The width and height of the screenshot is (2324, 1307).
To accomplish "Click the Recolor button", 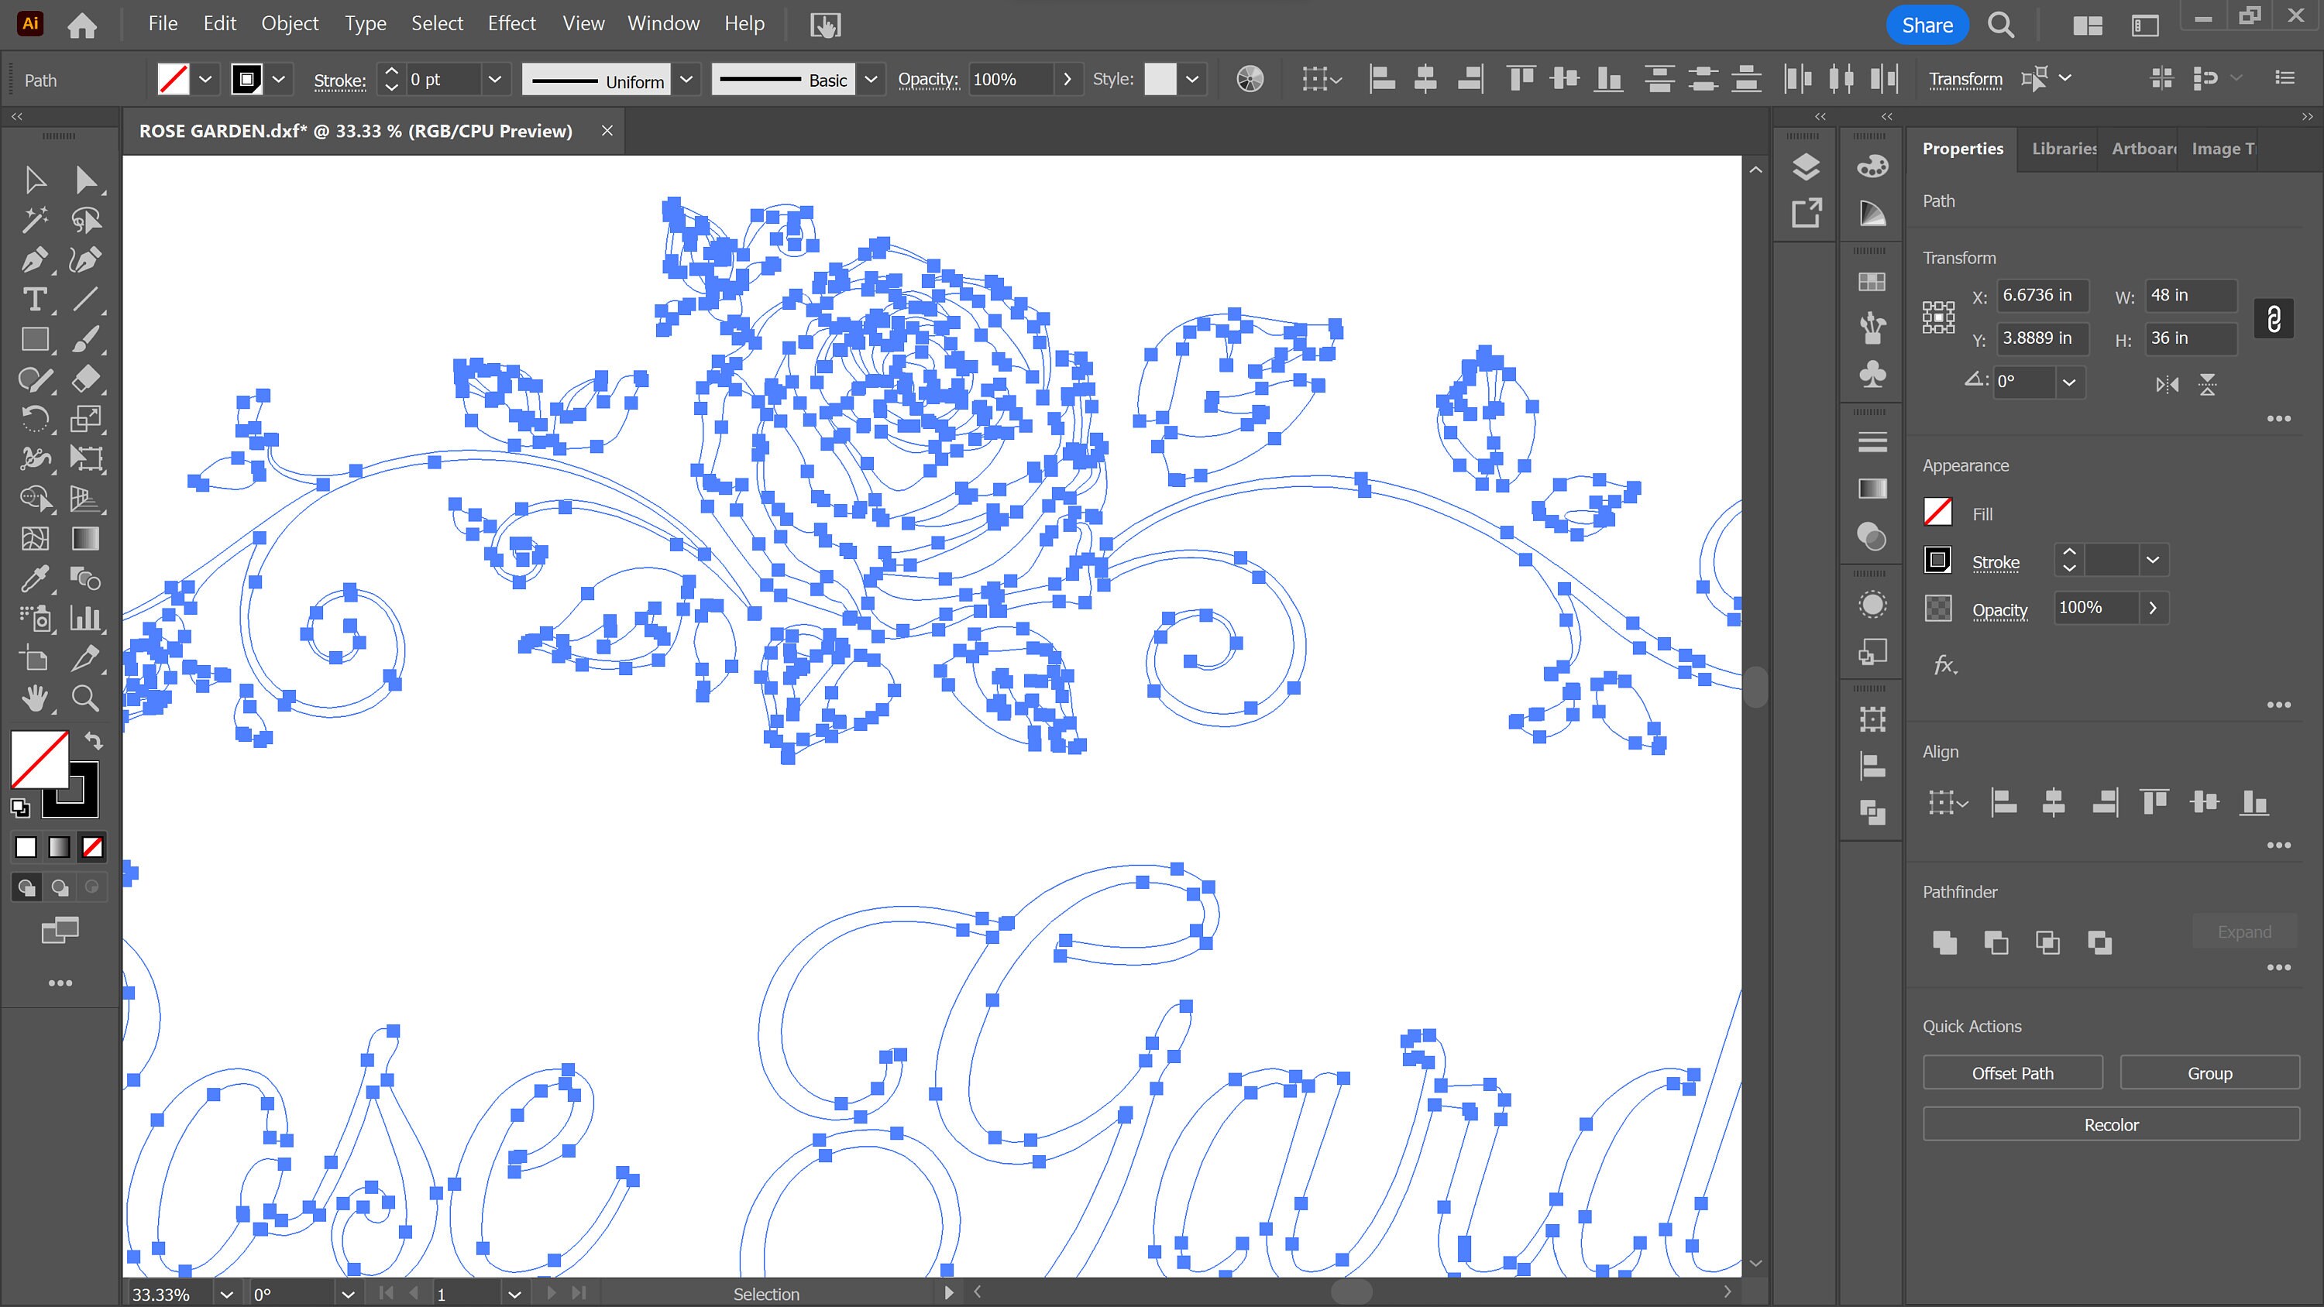I will [x=2111, y=1125].
